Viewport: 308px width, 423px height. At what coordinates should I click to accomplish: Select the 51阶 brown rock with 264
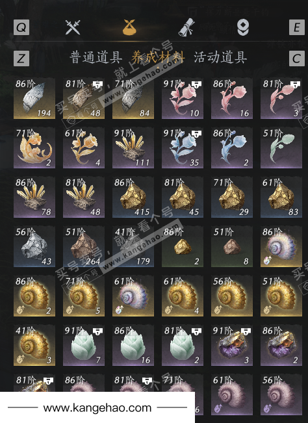(x=84, y=246)
